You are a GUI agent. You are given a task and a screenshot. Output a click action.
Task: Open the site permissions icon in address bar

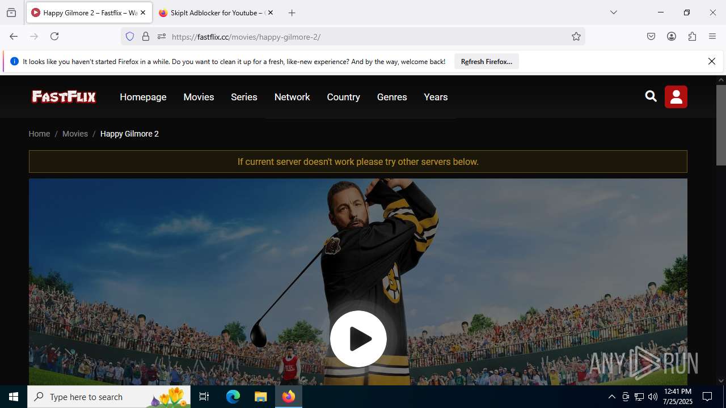pyautogui.click(x=162, y=37)
